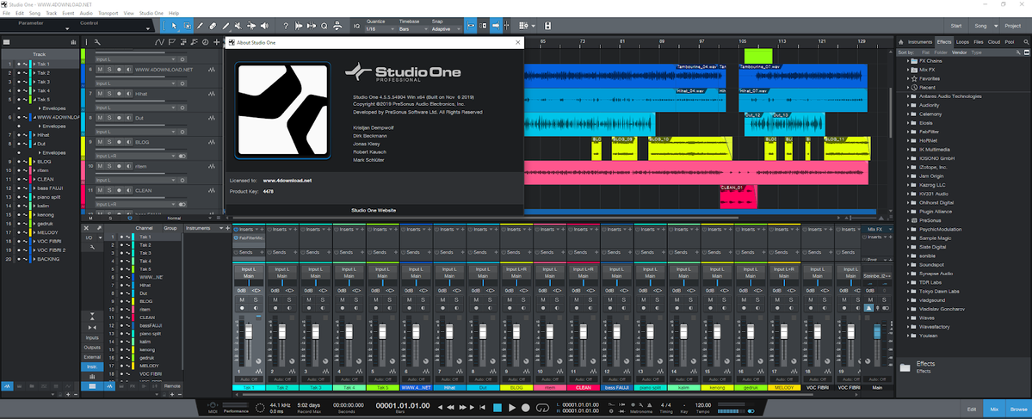Click the Outputs button in console
1032x419 pixels.
click(92, 348)
